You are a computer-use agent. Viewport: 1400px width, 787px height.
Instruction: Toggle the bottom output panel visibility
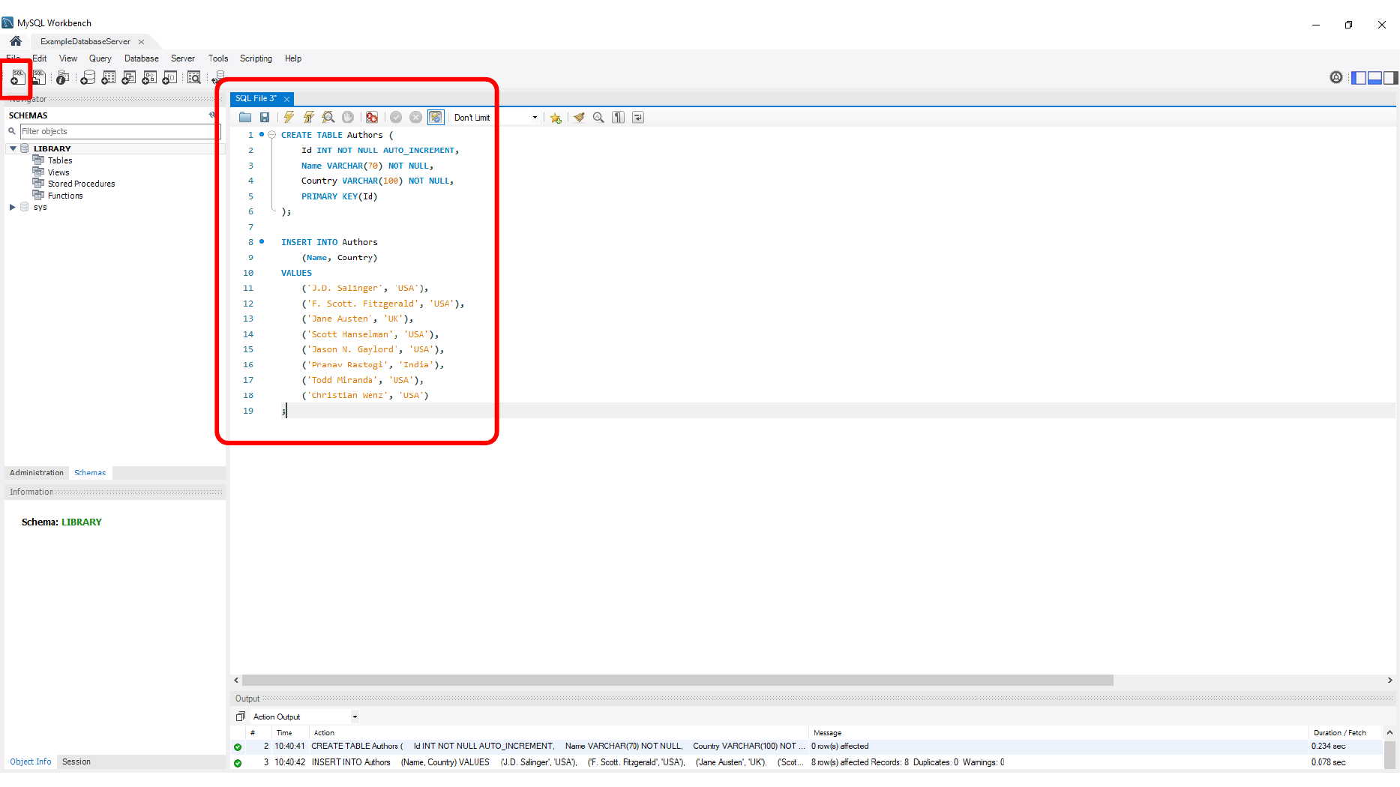pos(1375,78)
